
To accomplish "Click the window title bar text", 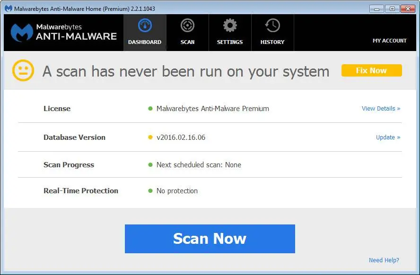I will [85, 9].
